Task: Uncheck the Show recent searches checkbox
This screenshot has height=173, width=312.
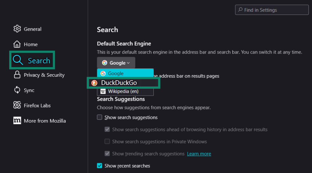Action: (x=100, y=166)
